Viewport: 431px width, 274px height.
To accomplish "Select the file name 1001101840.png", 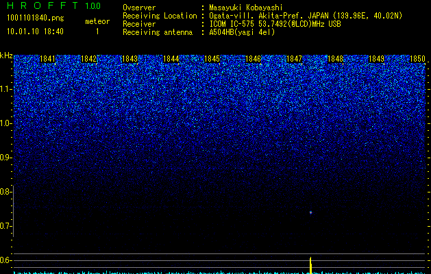I will [35, 18].
